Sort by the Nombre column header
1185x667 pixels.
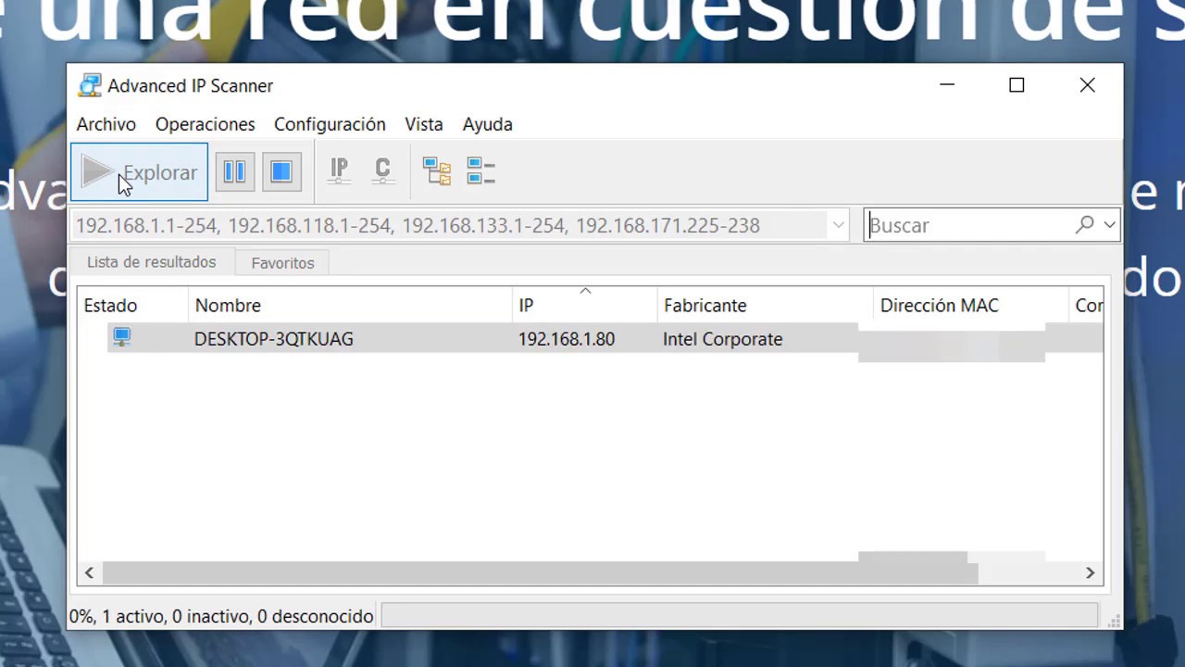(x=350, y=305)
